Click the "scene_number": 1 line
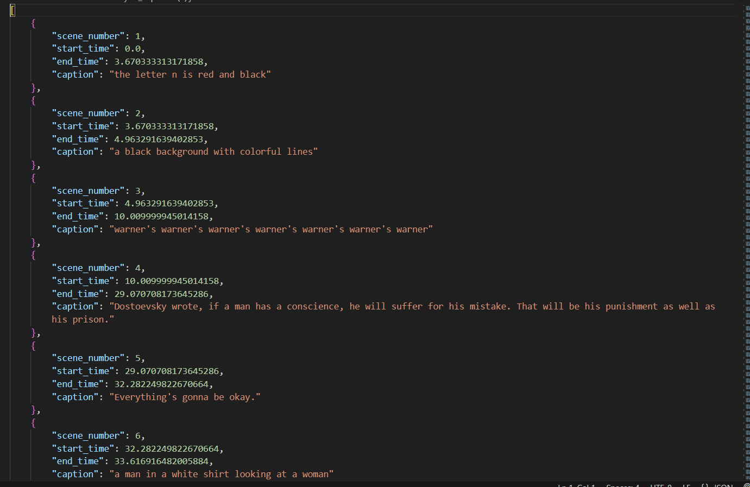 (x=98, y=36)
